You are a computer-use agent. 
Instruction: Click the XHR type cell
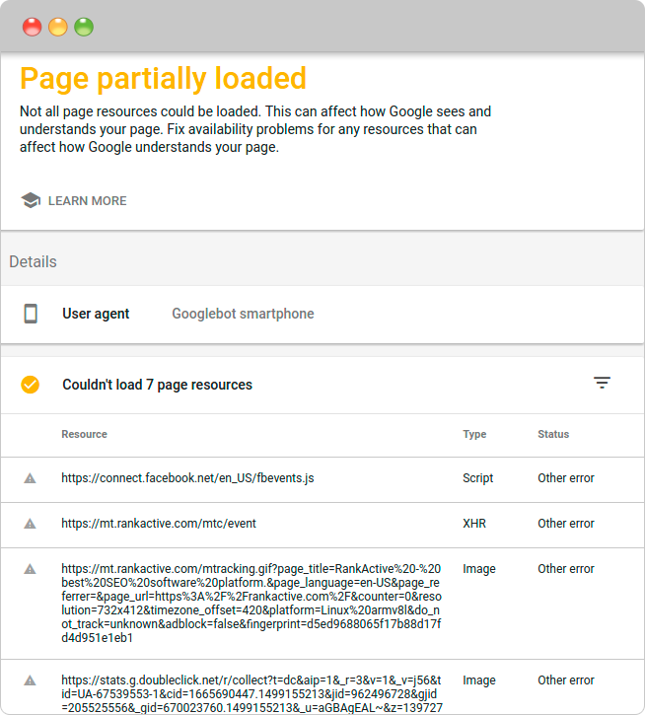click(474, 524)
